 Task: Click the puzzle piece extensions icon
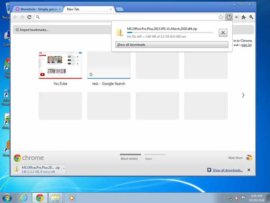(x=243, y=17)
